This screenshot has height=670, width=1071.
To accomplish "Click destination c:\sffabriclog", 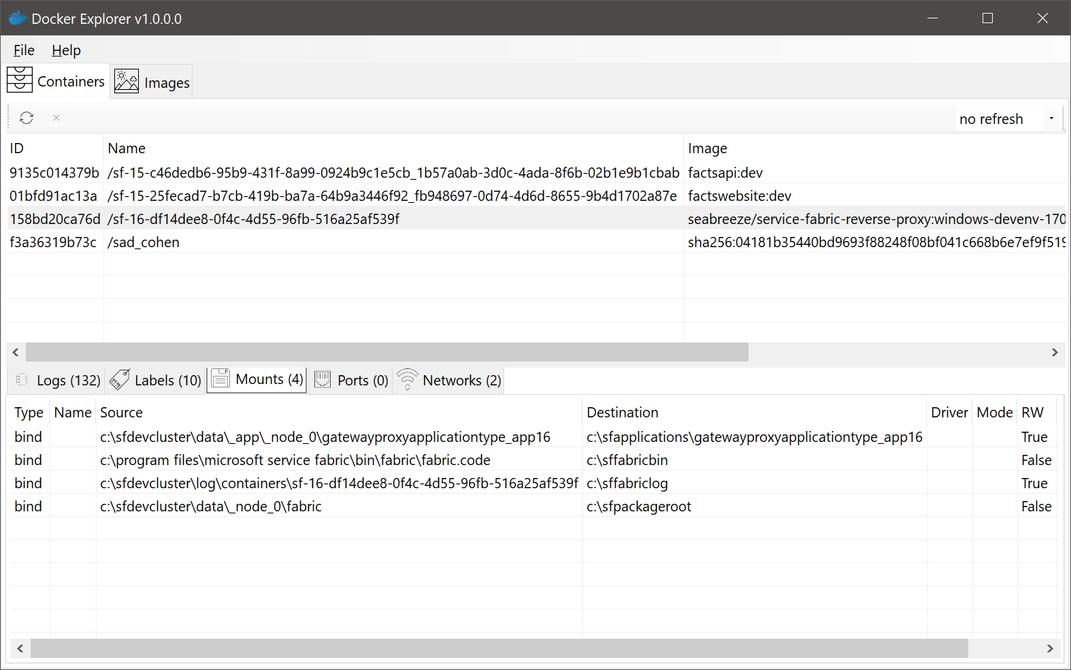I will coord(627,483).
